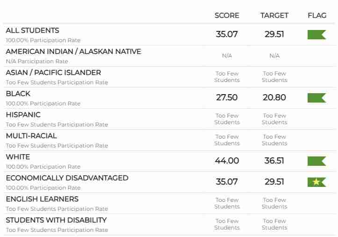Click the HISPANIC subgroup label
Image resolution: width=338 pixels, height=237 pixels.
23,115
